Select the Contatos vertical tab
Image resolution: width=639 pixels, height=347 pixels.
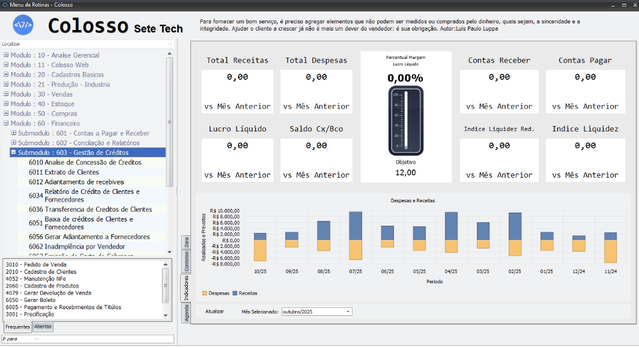(x=187, y=262)
